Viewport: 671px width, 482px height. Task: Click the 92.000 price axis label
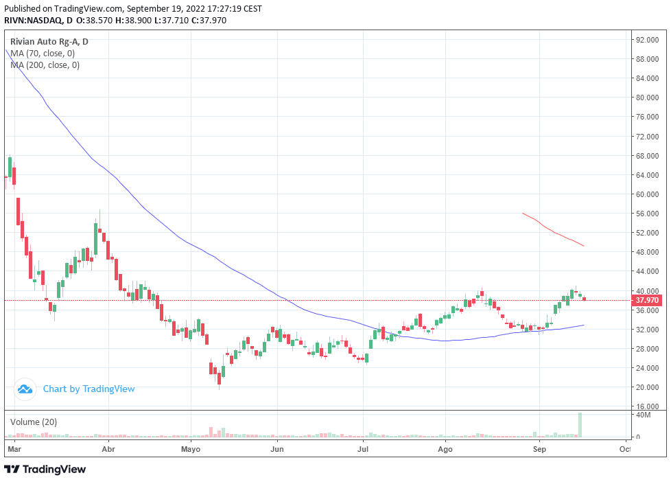pyautogui.click(x=647, y=40)
